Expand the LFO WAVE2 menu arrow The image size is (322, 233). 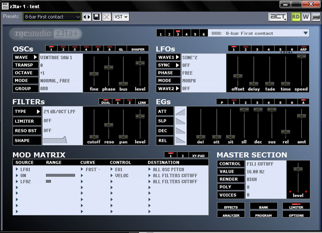pos(177,88)
